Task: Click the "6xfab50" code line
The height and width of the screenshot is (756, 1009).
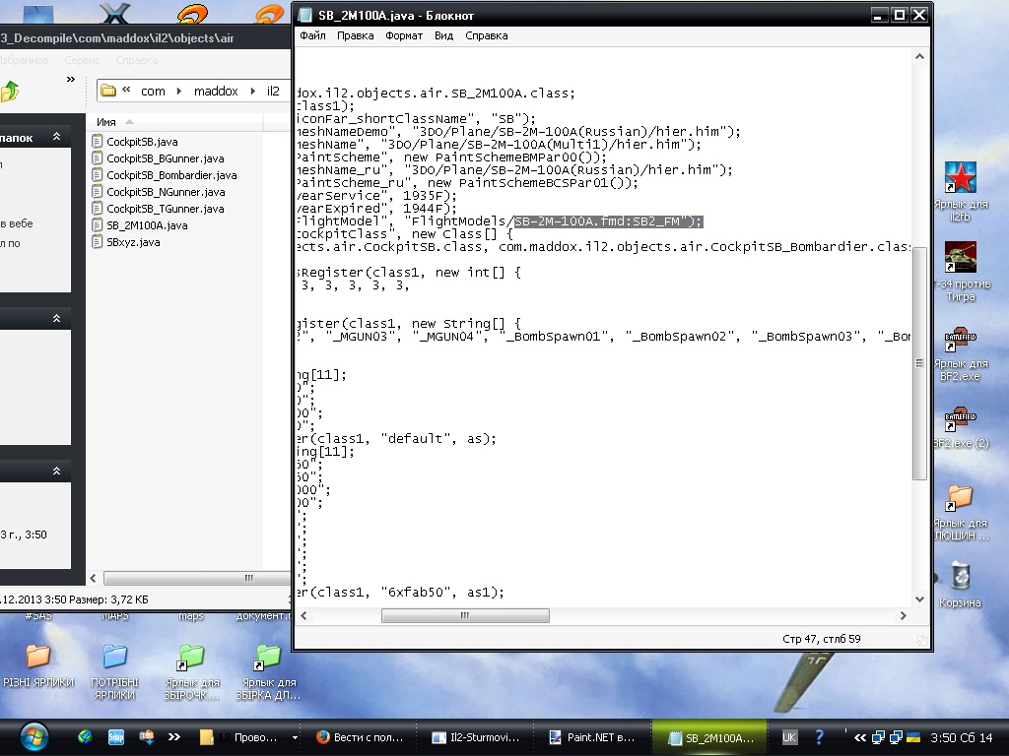Action: tap(401, 592)
